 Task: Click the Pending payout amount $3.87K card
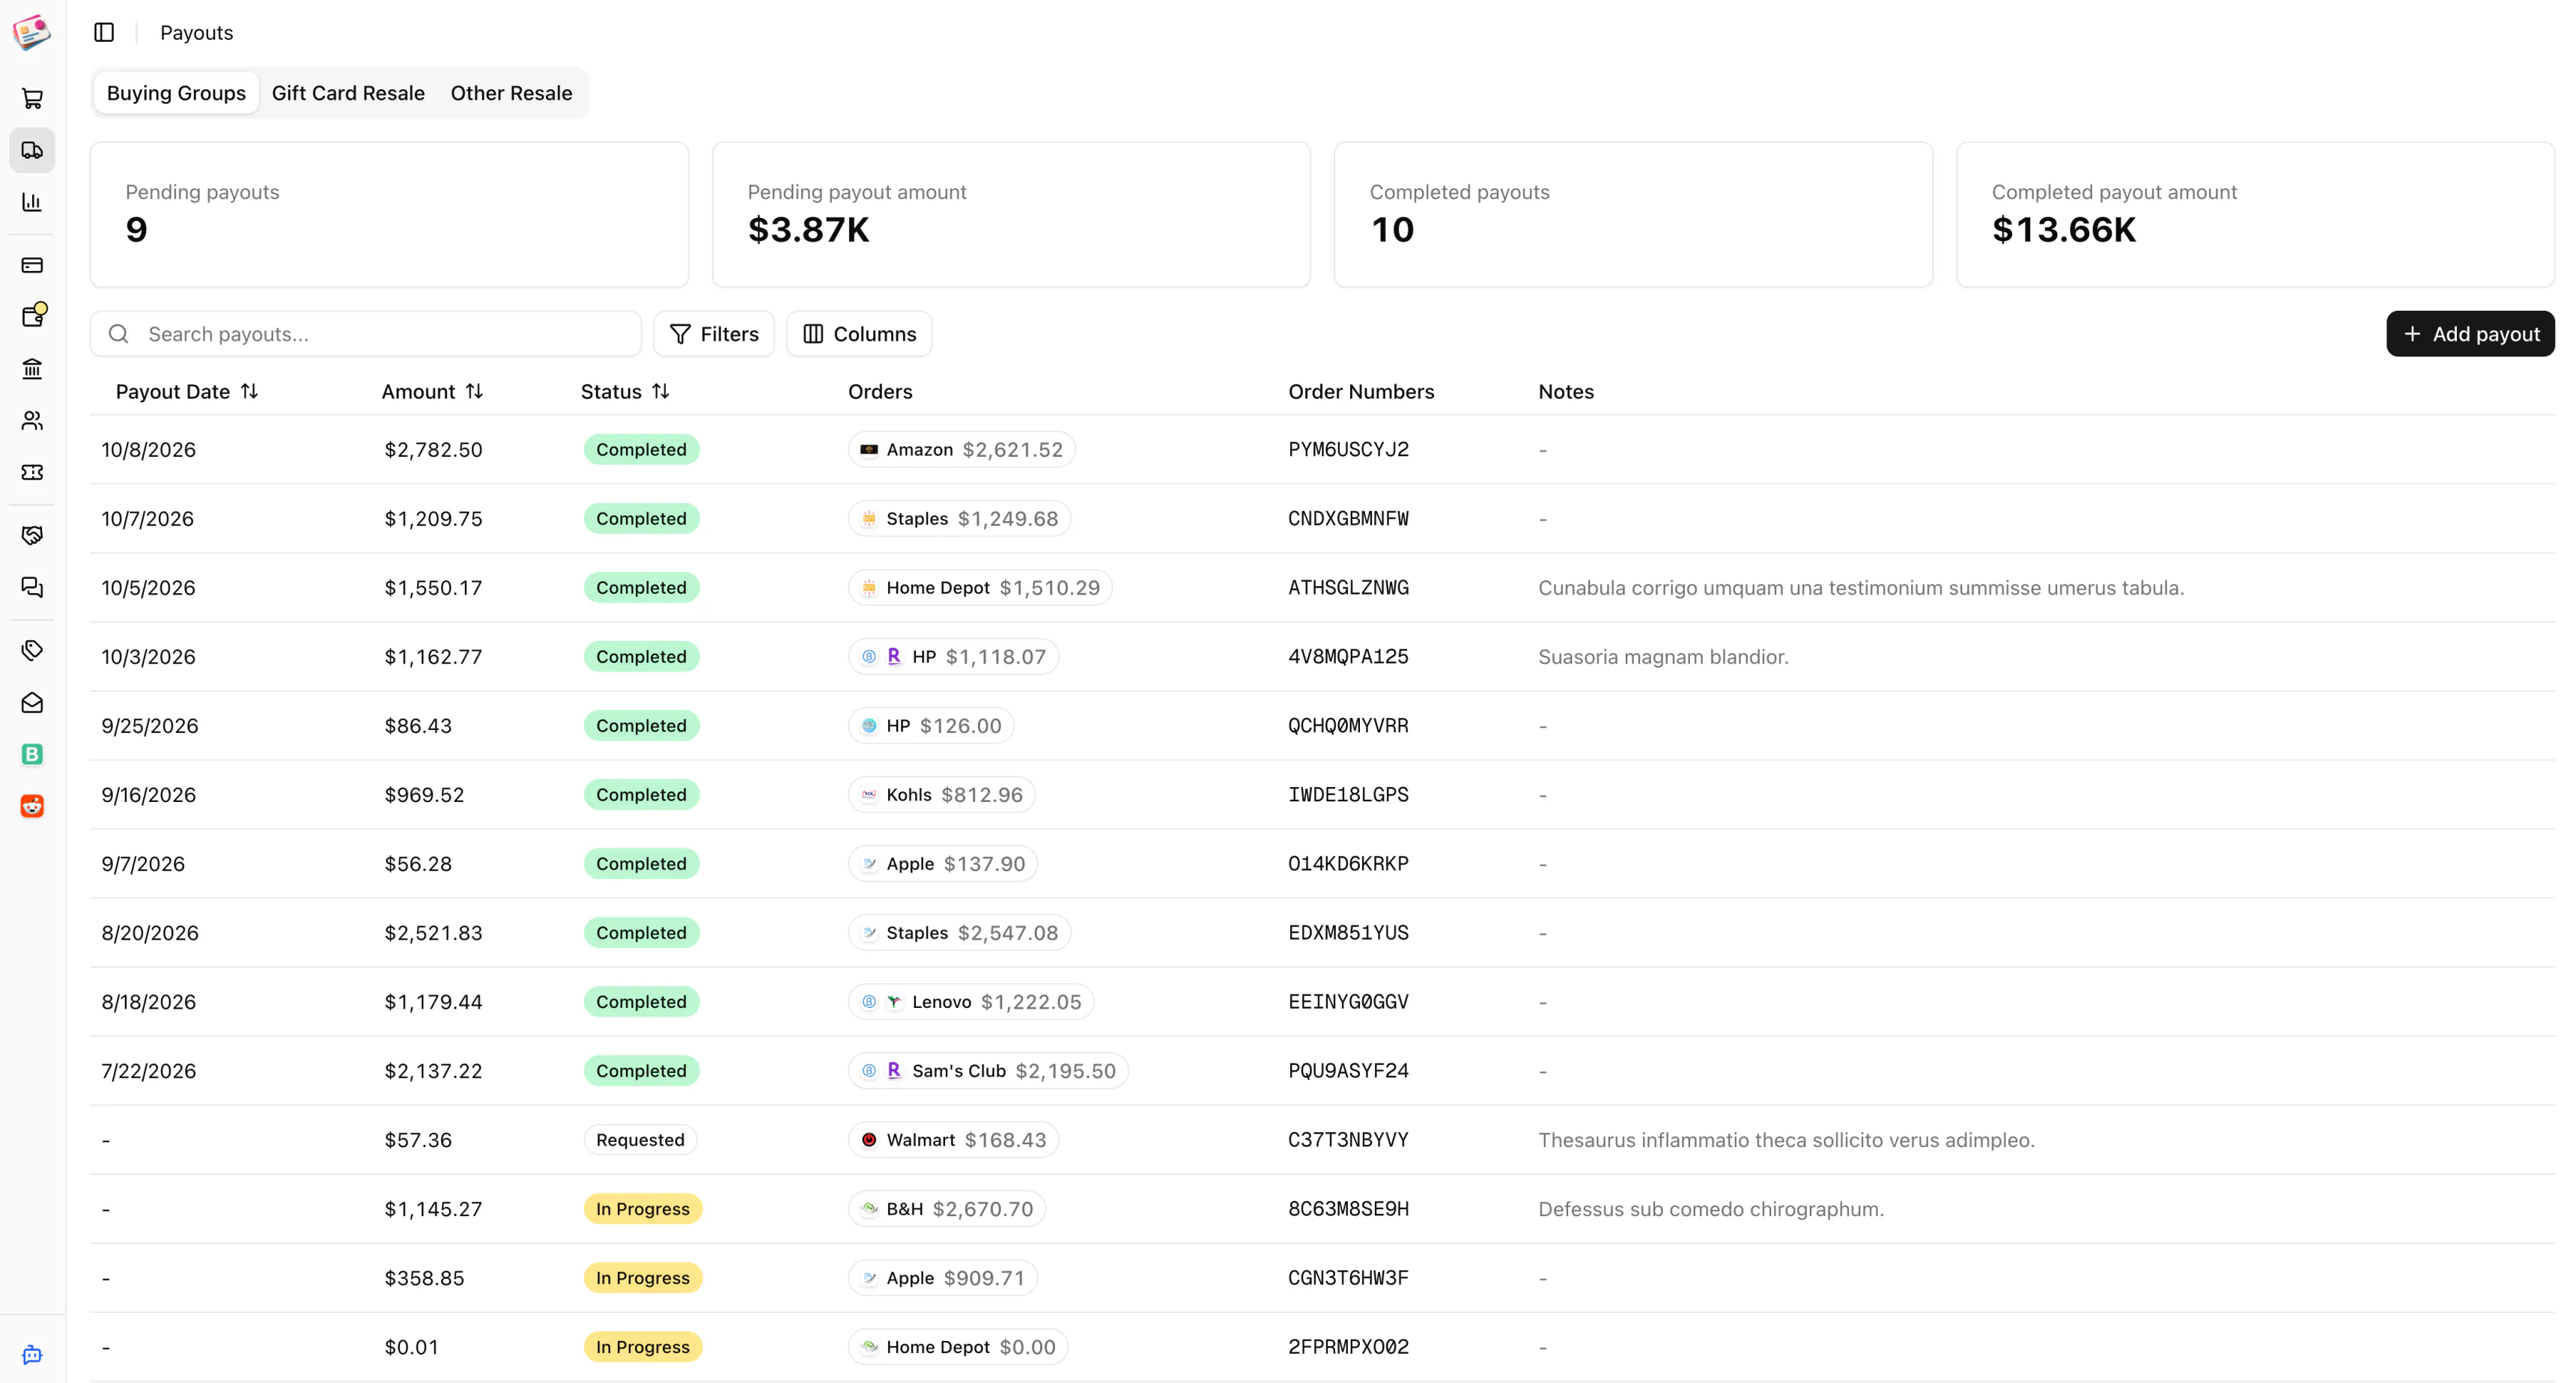pos(1011,214)
